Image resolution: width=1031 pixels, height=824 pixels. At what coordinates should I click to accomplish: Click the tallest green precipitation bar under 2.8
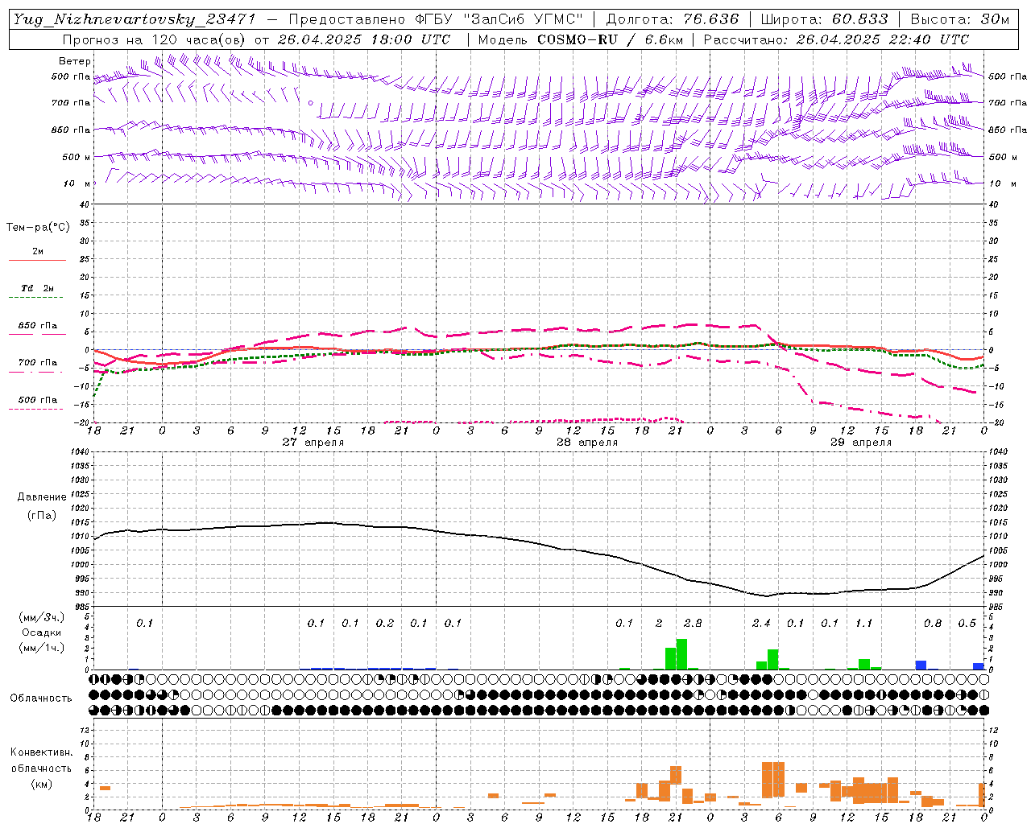pos(681,654)
